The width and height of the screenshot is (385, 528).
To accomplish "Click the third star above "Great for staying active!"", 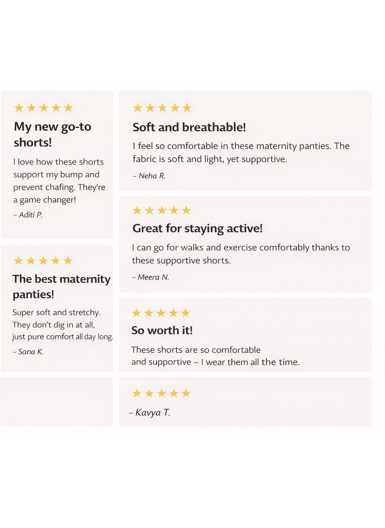I will pos(162,210).
